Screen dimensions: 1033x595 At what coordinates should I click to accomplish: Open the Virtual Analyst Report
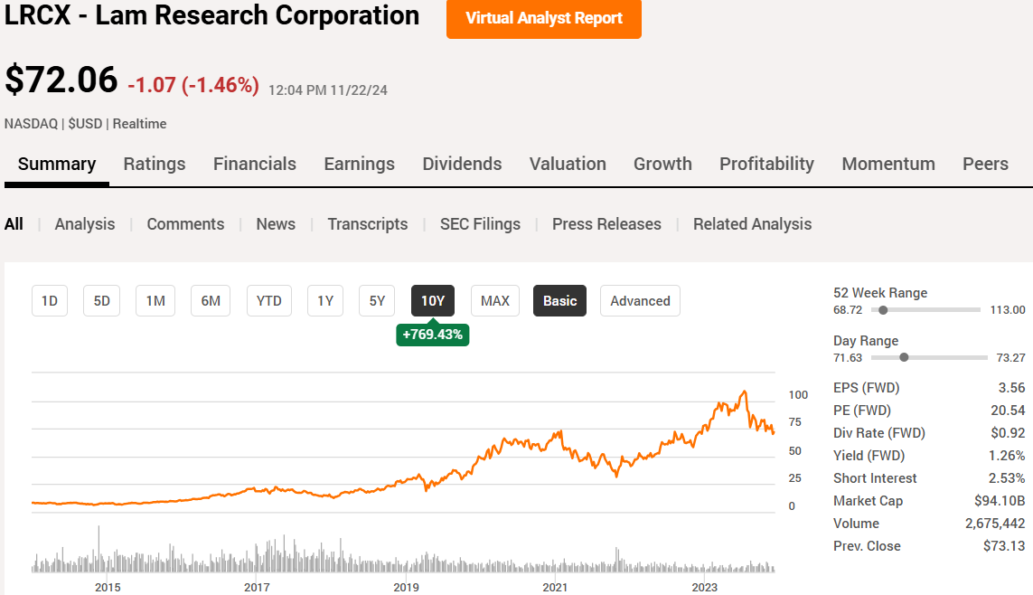click(x=543, y=18)
